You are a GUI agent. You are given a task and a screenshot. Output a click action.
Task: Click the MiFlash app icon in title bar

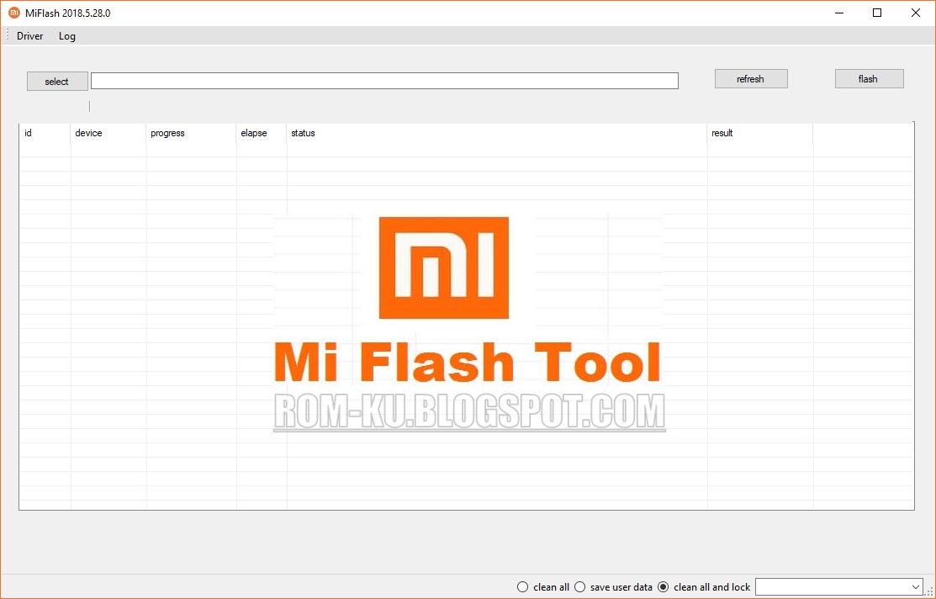point(13,13)
